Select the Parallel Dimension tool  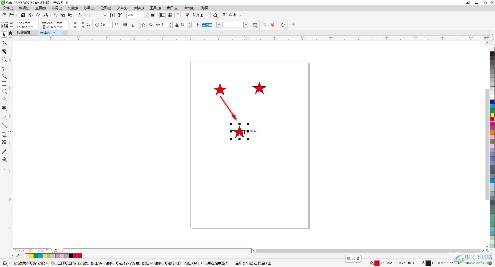4,118
